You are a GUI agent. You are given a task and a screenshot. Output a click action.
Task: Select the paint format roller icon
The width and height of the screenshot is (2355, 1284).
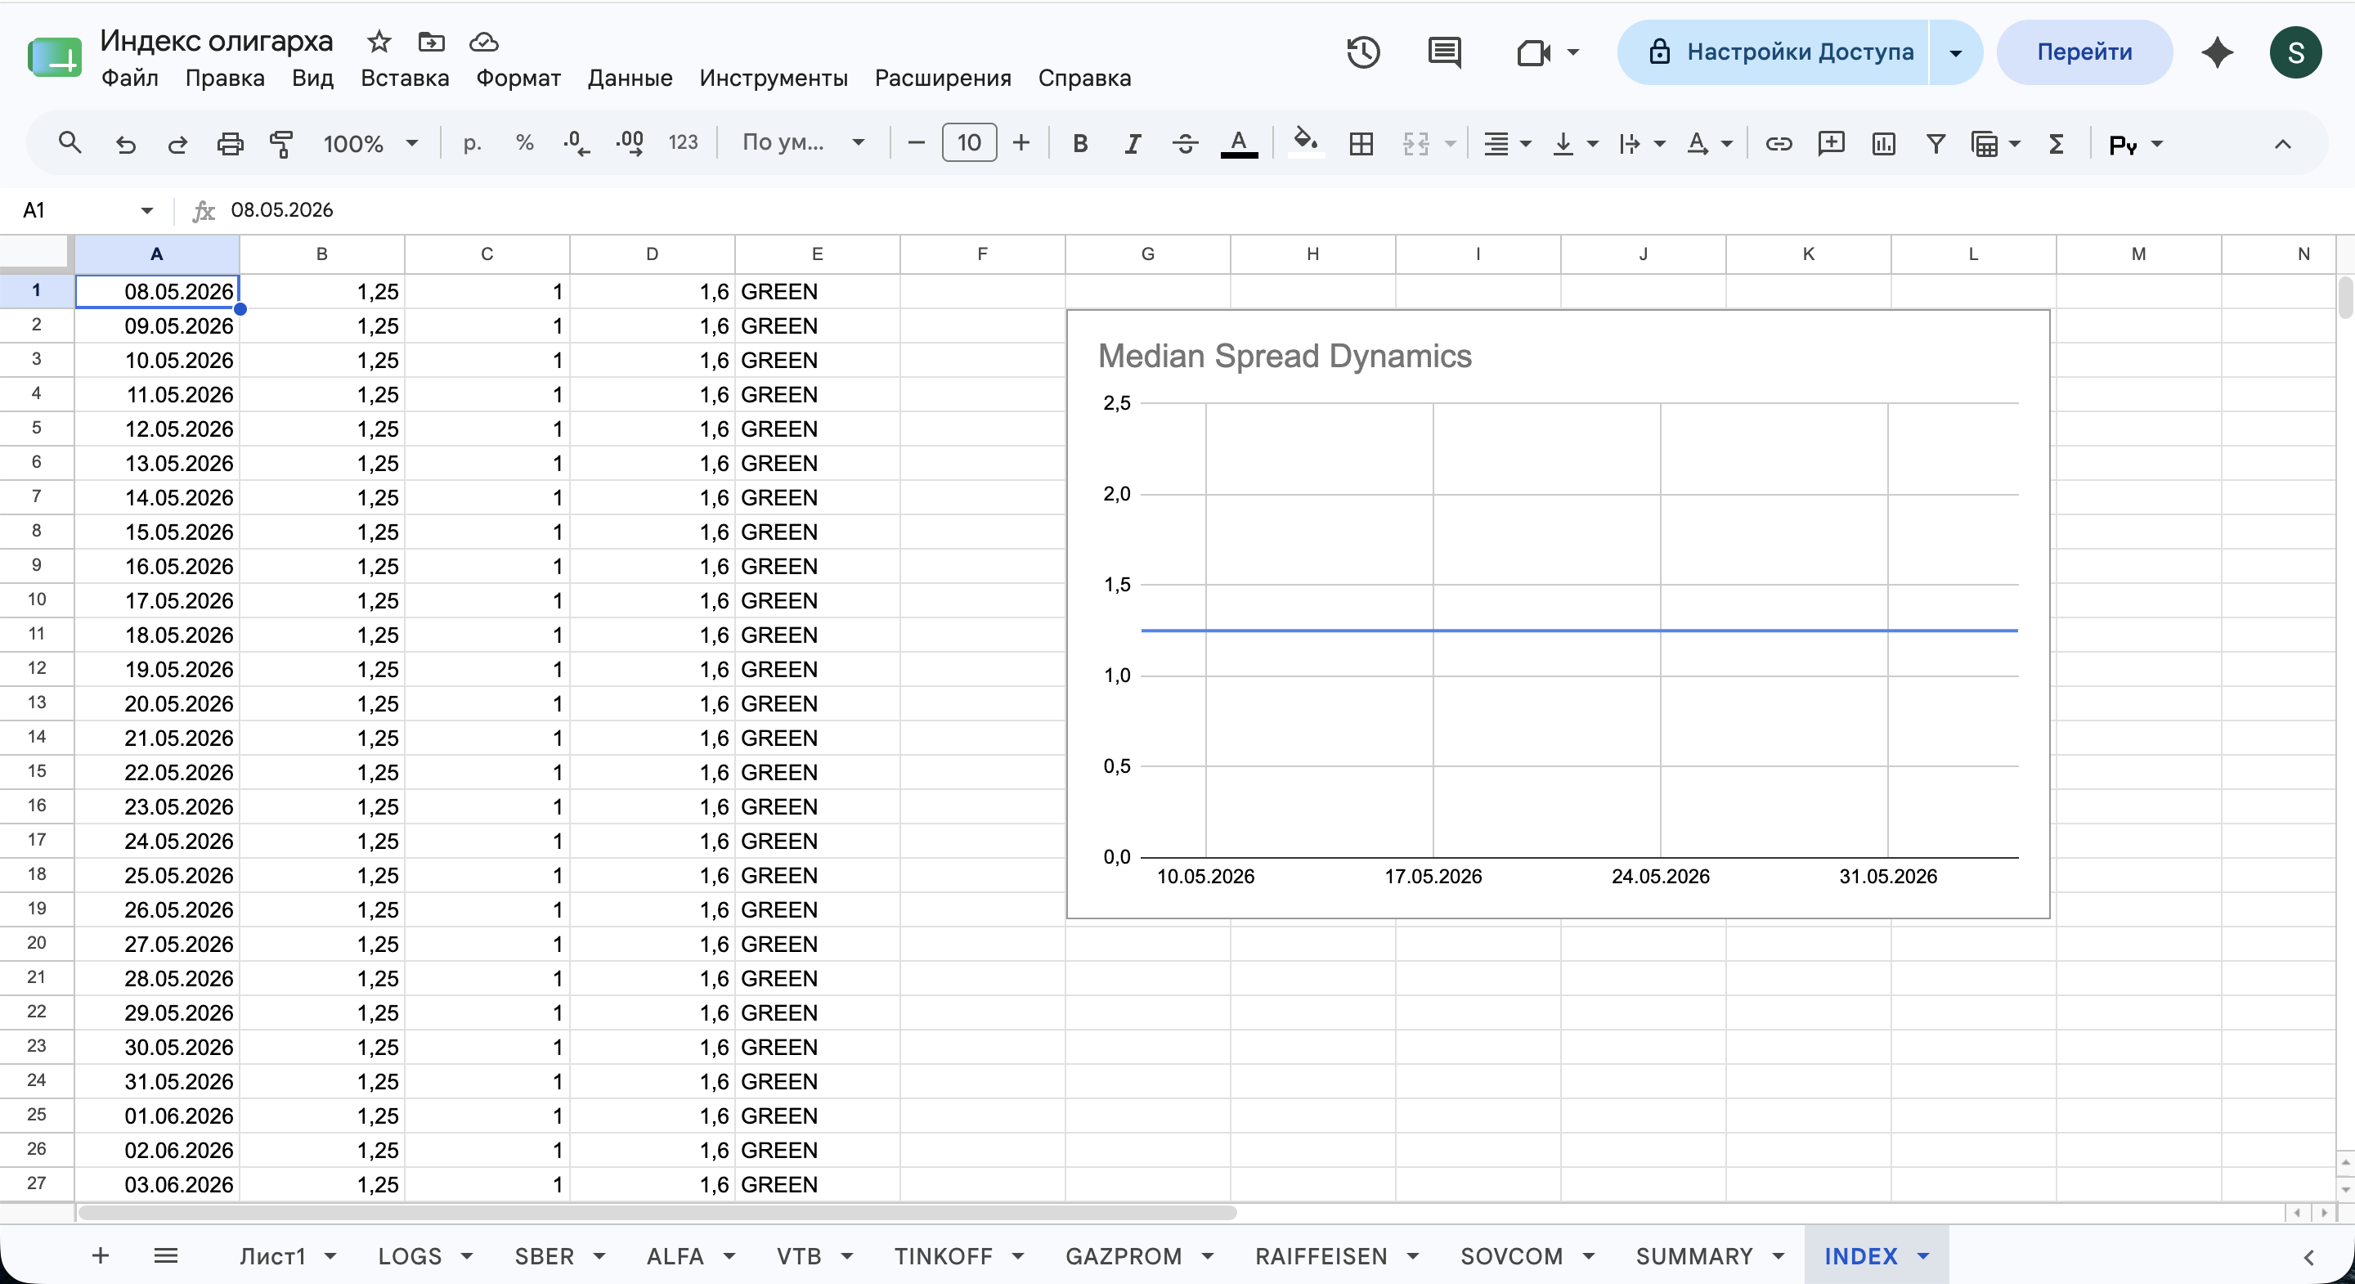click(281, 142)
